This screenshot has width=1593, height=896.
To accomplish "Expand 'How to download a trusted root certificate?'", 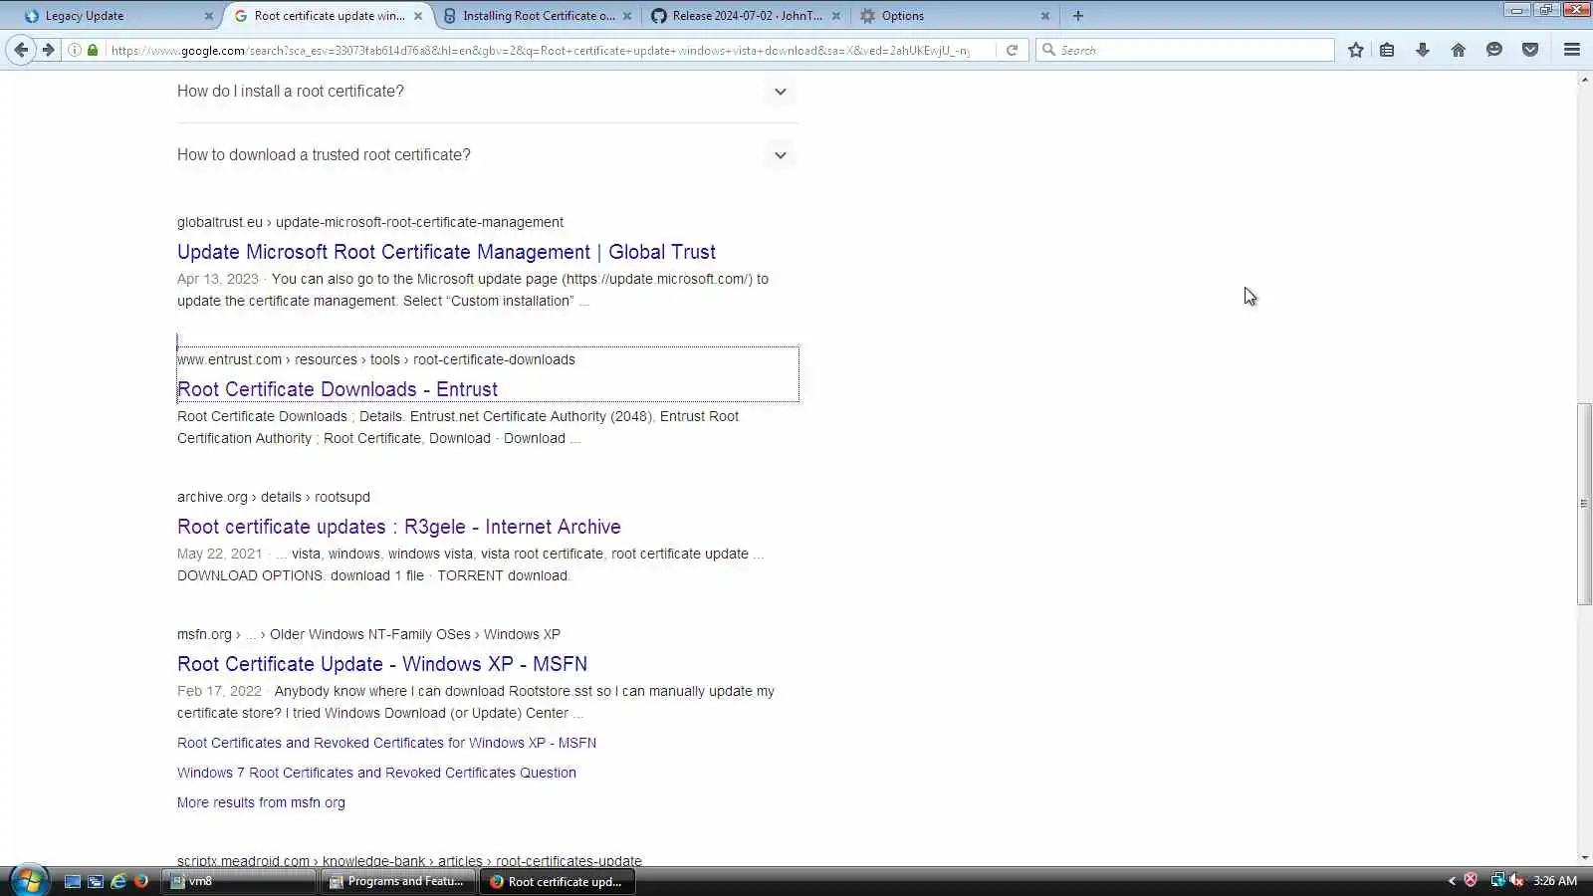I will 488,155.
